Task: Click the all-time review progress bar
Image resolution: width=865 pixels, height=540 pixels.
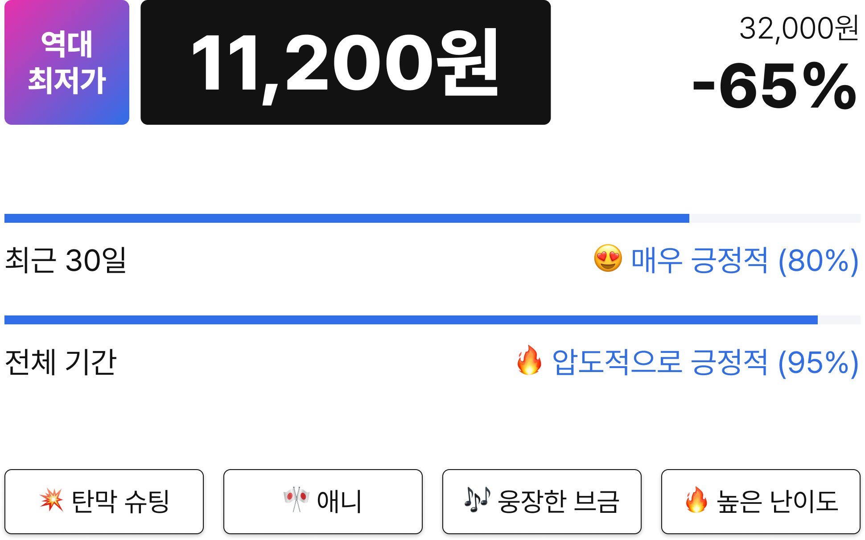Action: pos(432,320)
